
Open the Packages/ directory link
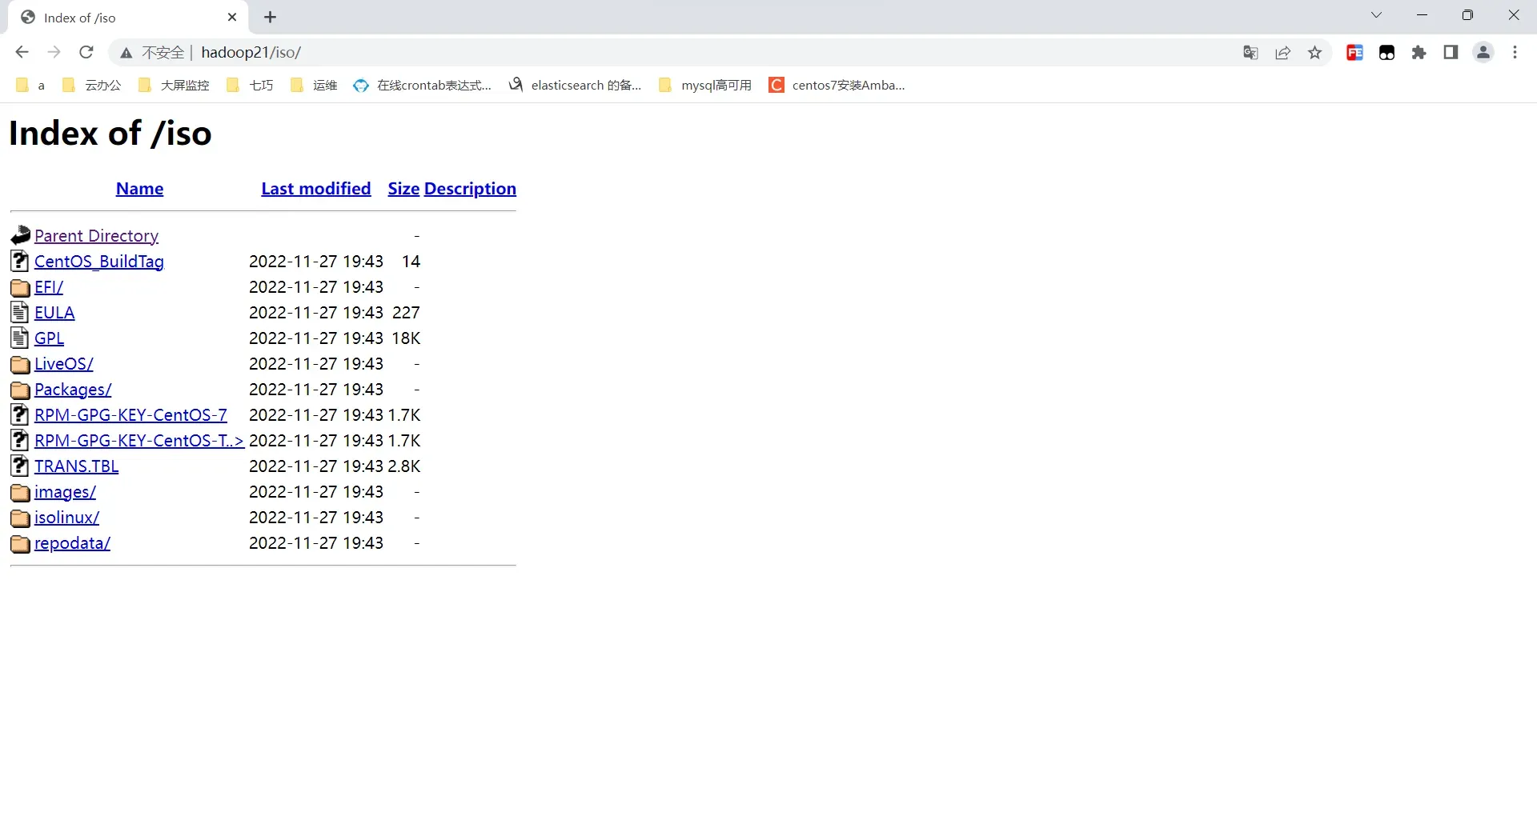(x=73, y=390)
